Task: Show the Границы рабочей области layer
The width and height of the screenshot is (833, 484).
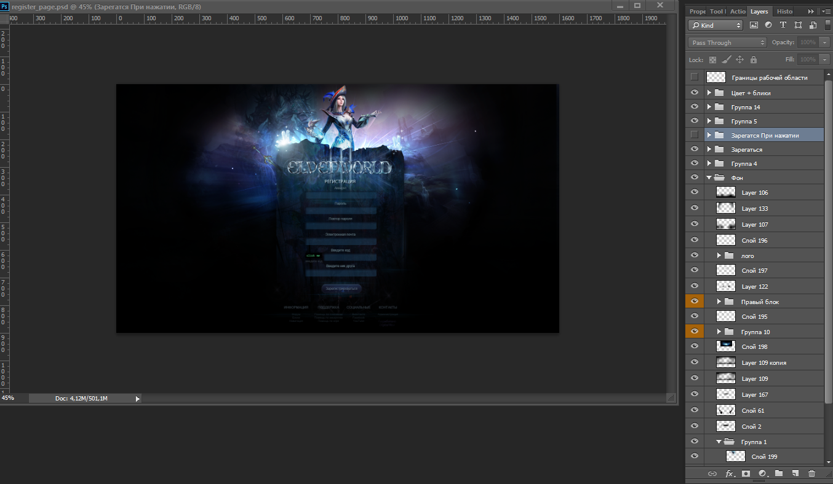Action: click(695, 77)
